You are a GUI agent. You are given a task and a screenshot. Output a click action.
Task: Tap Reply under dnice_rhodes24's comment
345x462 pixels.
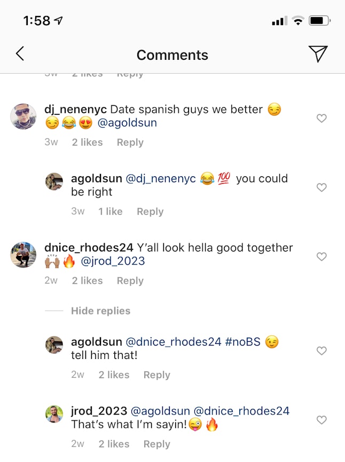tap(130, 280)
